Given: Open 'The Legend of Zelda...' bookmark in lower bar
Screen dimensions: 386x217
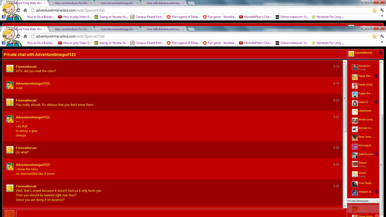Looking at the screenshot, I should click(x=183, y=43).
